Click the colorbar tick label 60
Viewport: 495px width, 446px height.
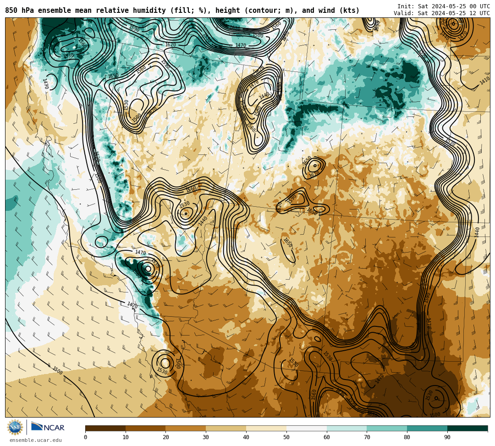[x=327, y=437]
